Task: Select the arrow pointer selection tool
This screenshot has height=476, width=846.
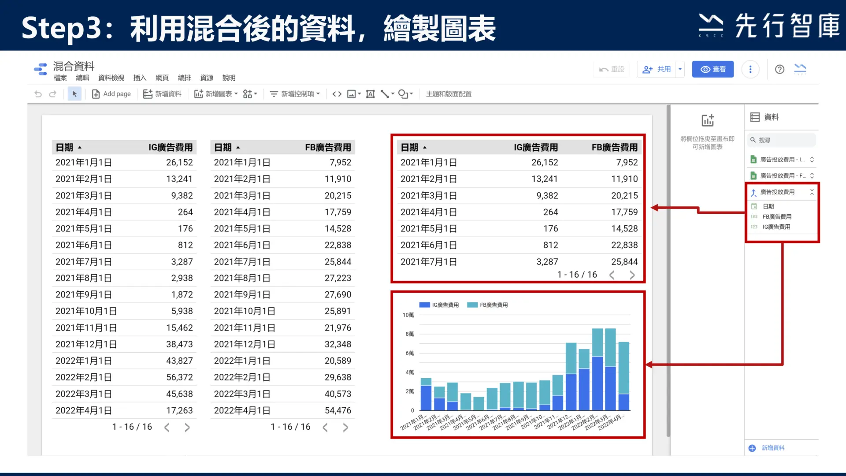Action: click(74, 94)
